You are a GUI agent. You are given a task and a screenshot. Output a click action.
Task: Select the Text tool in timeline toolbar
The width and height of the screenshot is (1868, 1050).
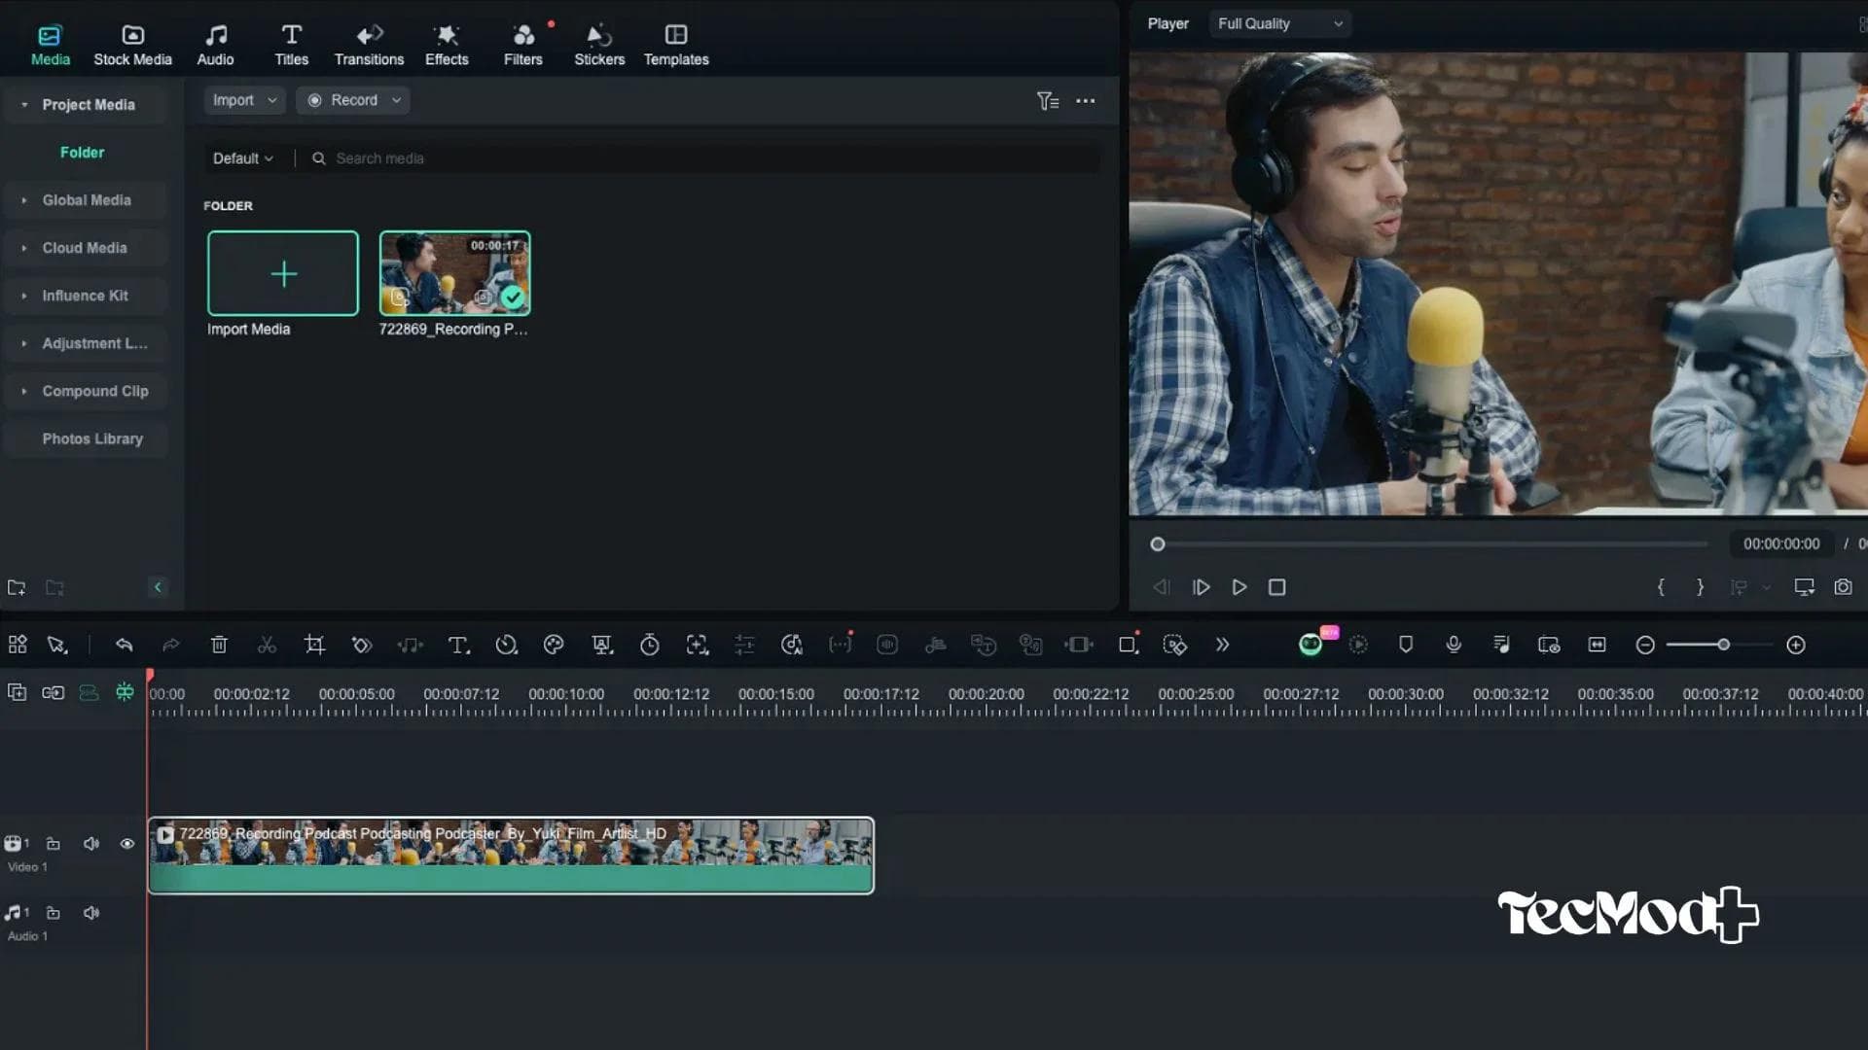(458, 645)
